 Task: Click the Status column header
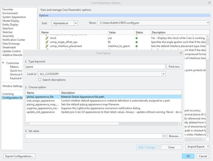click(142, 32)
